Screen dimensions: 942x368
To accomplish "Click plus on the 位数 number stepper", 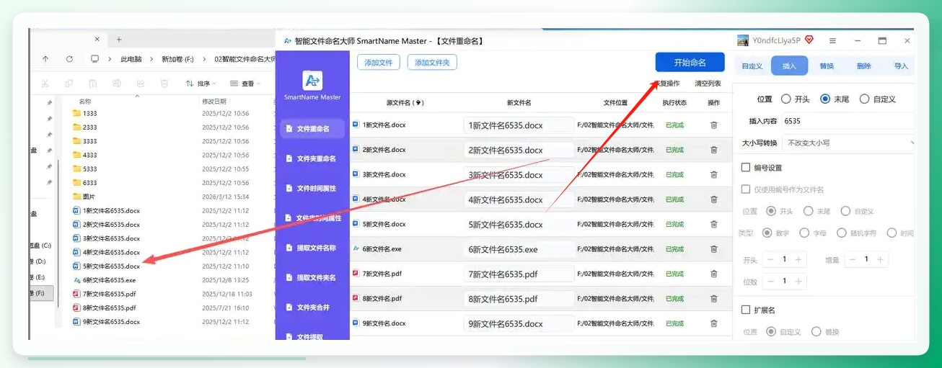I will point(798,281).
